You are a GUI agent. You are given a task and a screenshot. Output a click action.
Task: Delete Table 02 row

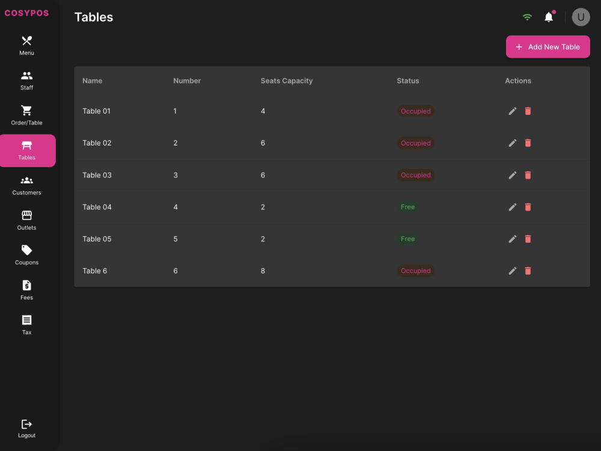click(528, 143)
